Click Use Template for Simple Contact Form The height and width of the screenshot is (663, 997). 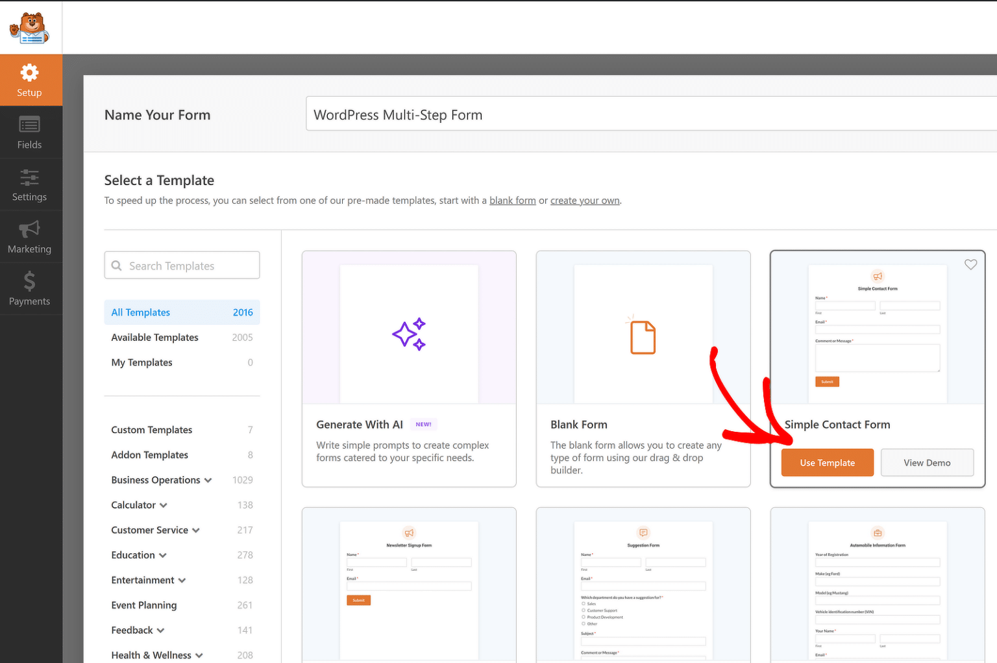coord(827,462)
